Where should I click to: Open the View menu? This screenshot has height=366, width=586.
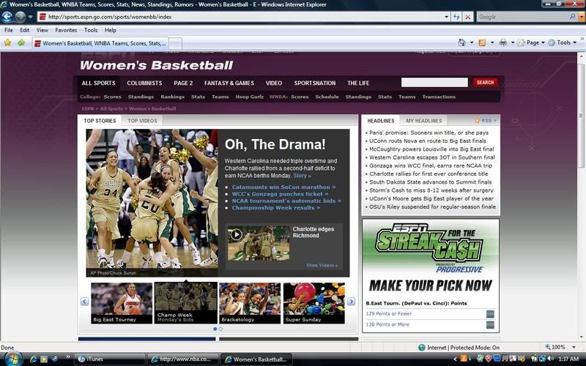click(42, 30)
